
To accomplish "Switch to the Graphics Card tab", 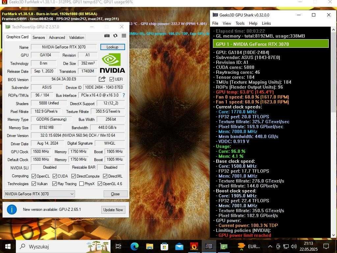I will pyautogui.click(x=17, y=37).
